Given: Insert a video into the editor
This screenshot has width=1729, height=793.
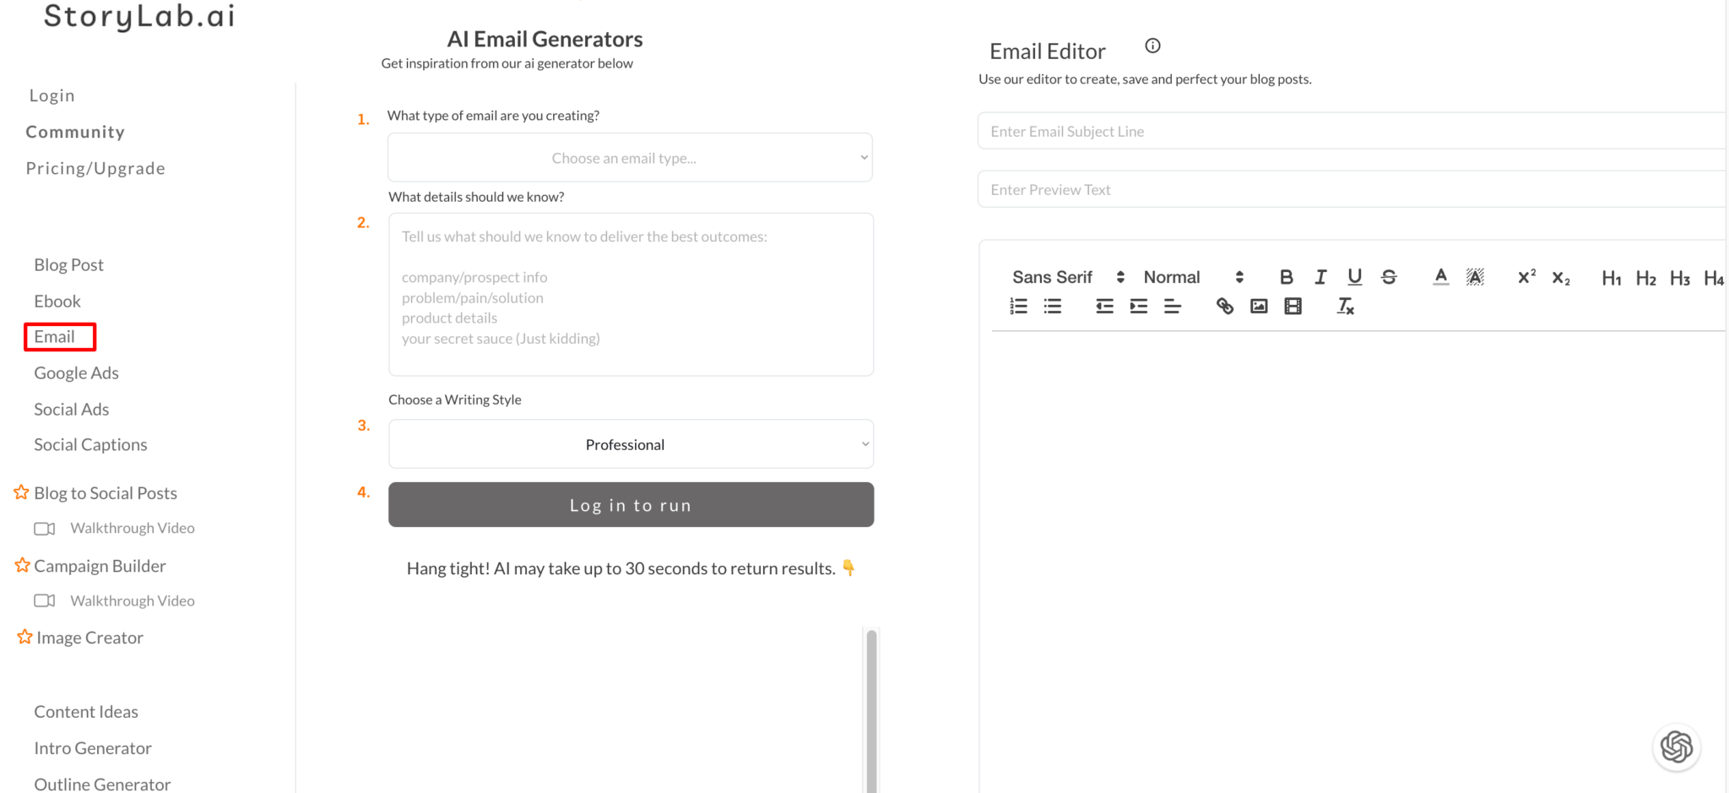Looking at the screenshot, I should click(1293, 307).
